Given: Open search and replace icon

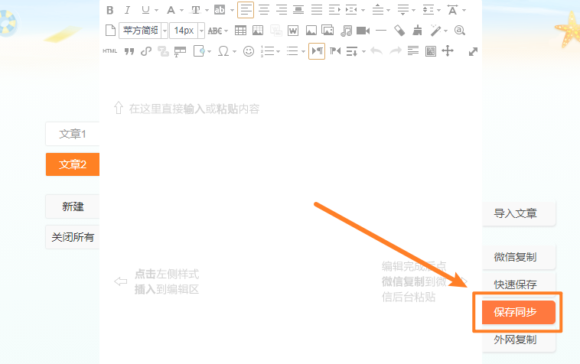Looking at the screenshot, I should (x=459, y=31).
